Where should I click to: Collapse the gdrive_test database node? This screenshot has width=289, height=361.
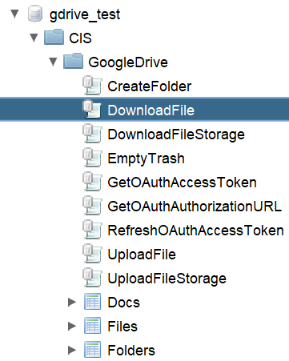pos(14,14)
